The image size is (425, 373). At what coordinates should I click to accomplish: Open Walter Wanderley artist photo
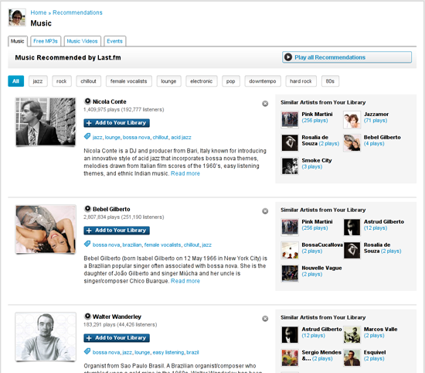click(46, 337)
